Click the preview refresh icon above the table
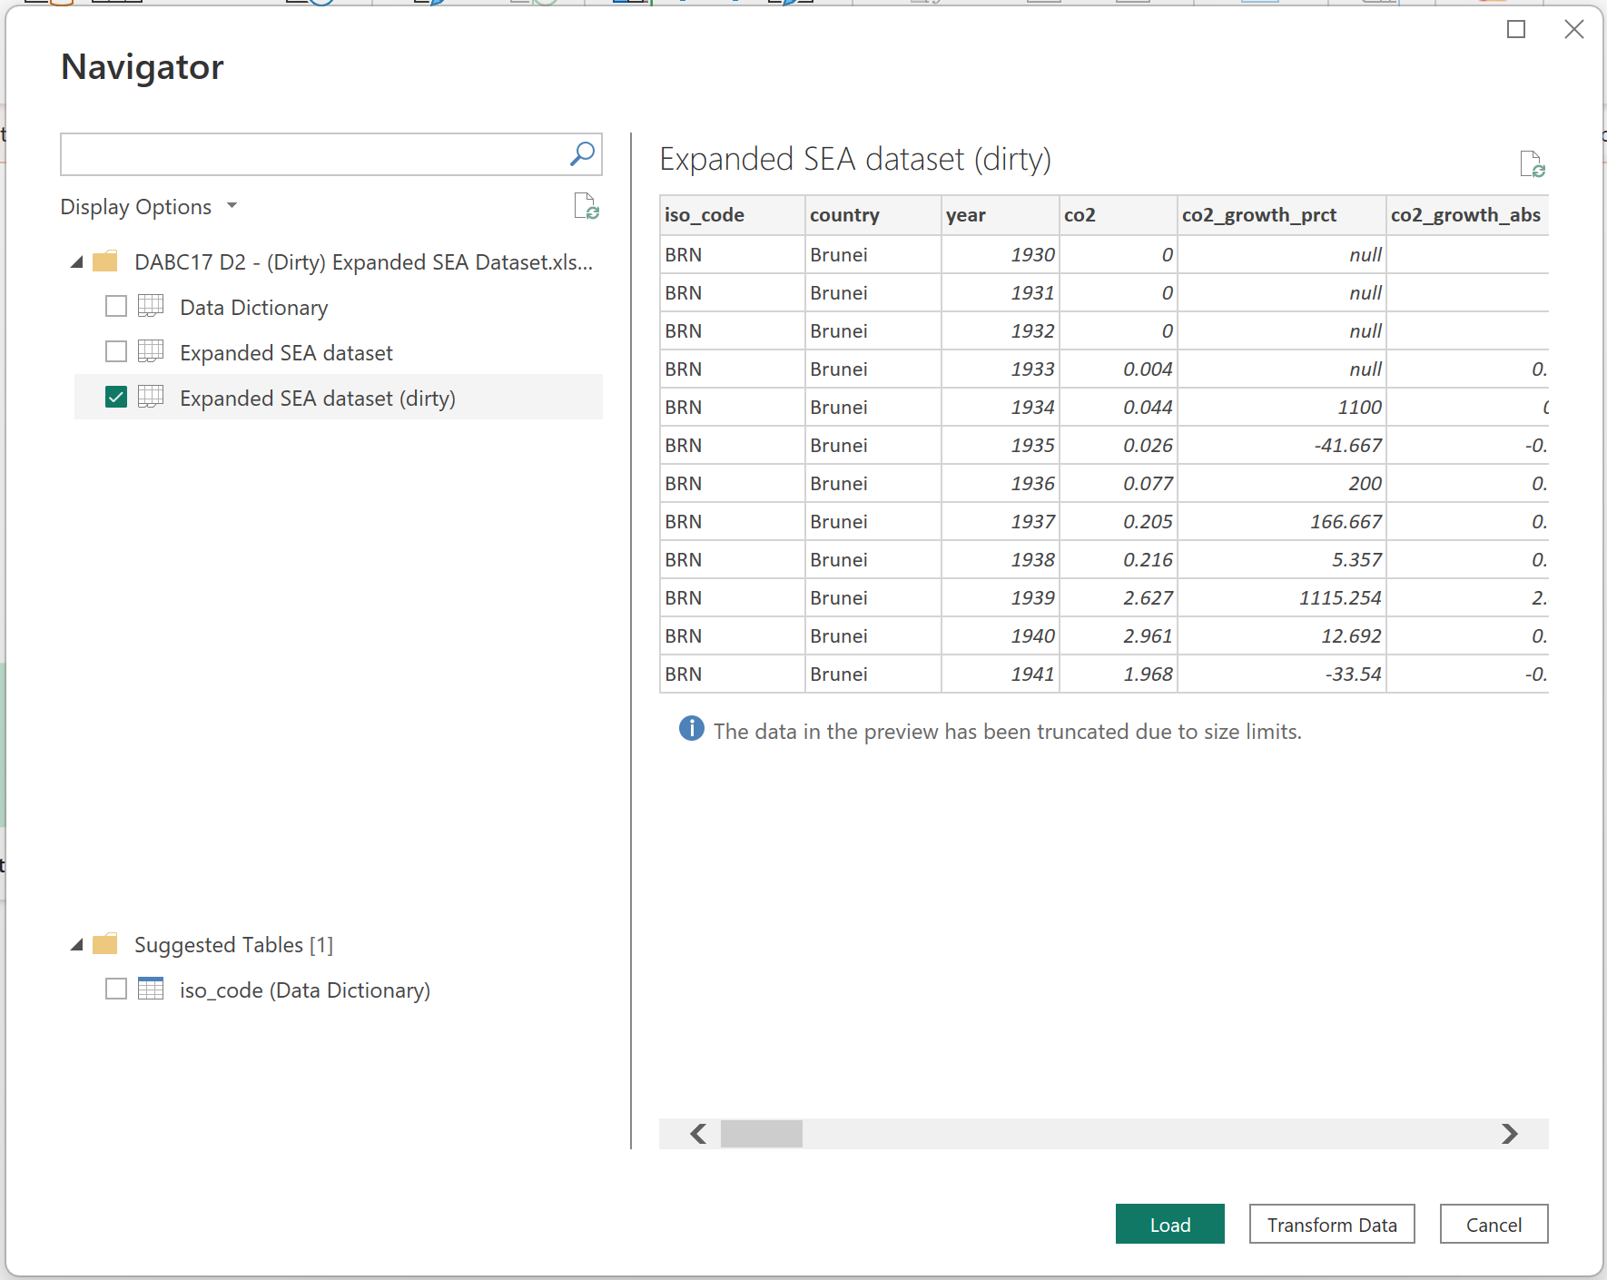 1532,164
